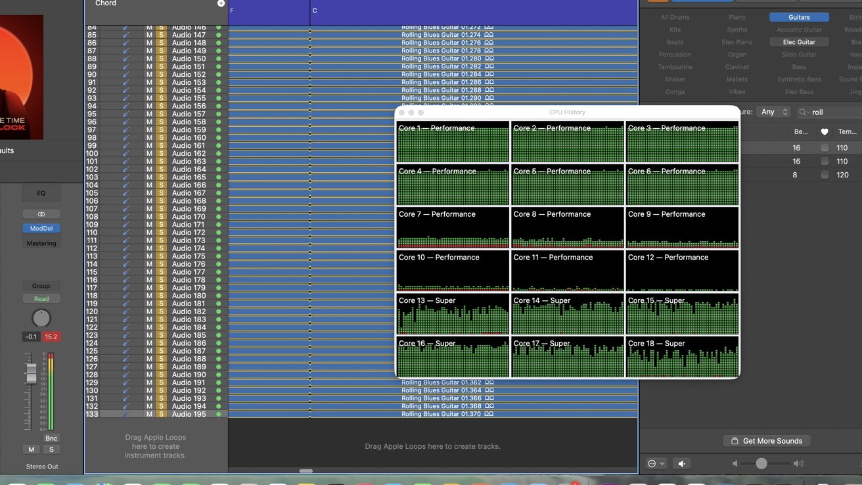Select the Guitars category
This screenshot has width=862, height=485.
coord(799,17)
